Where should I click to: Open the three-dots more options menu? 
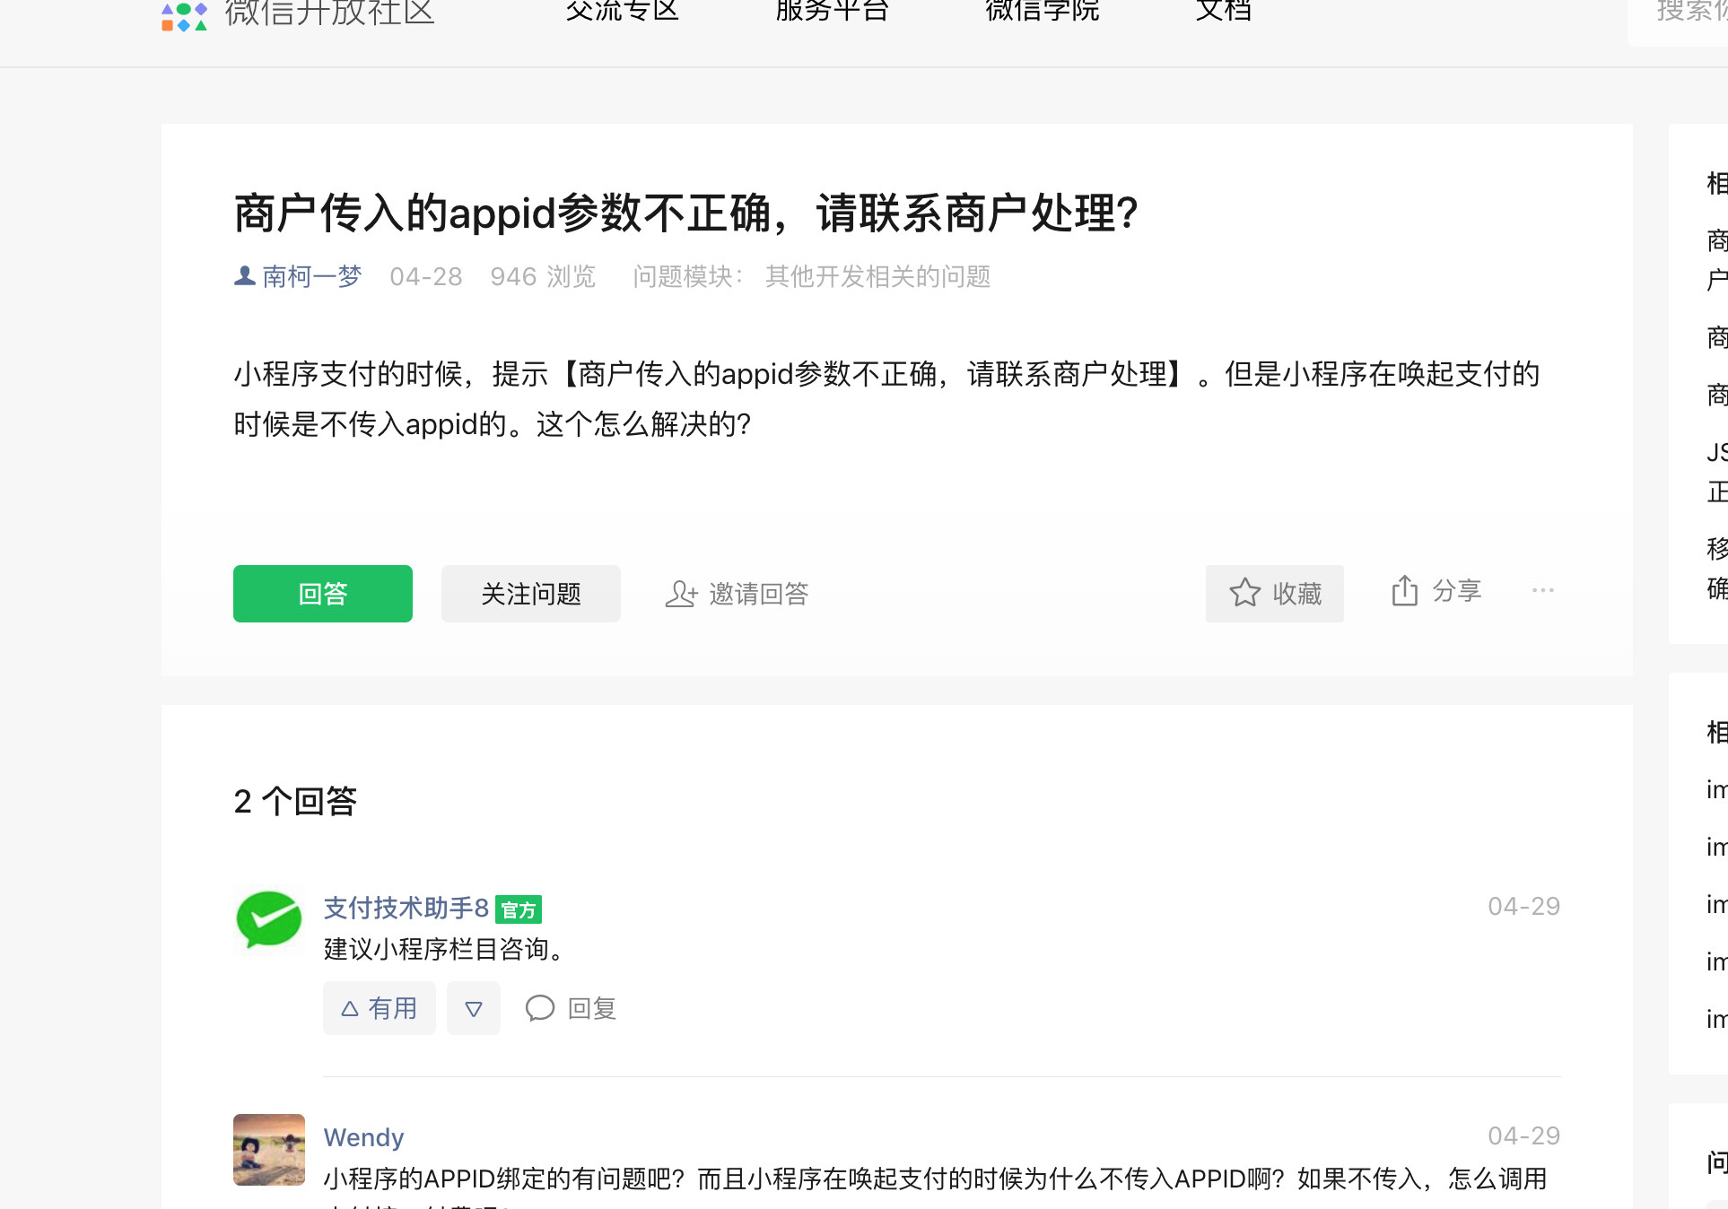tap(1542, 590)
